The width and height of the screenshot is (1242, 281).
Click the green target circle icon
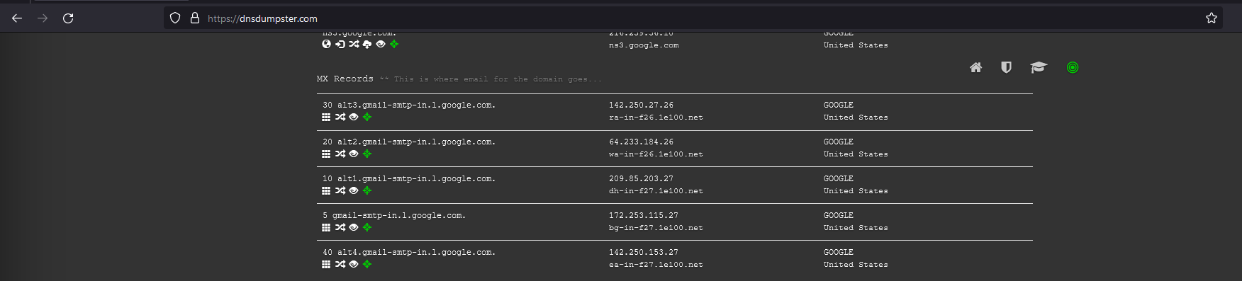[1073, 67]
